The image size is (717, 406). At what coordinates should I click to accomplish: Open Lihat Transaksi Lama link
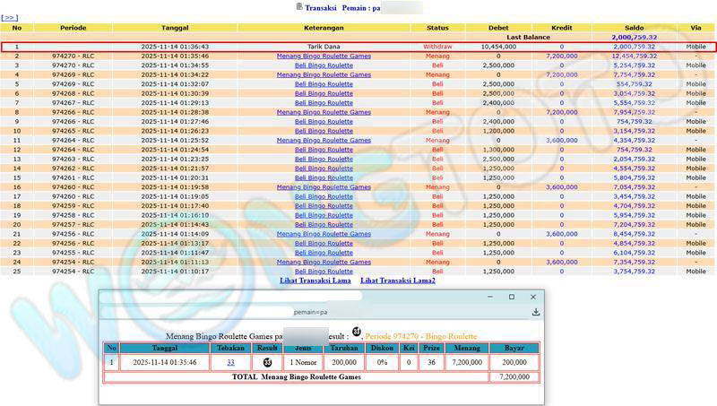tap(315, 281)
